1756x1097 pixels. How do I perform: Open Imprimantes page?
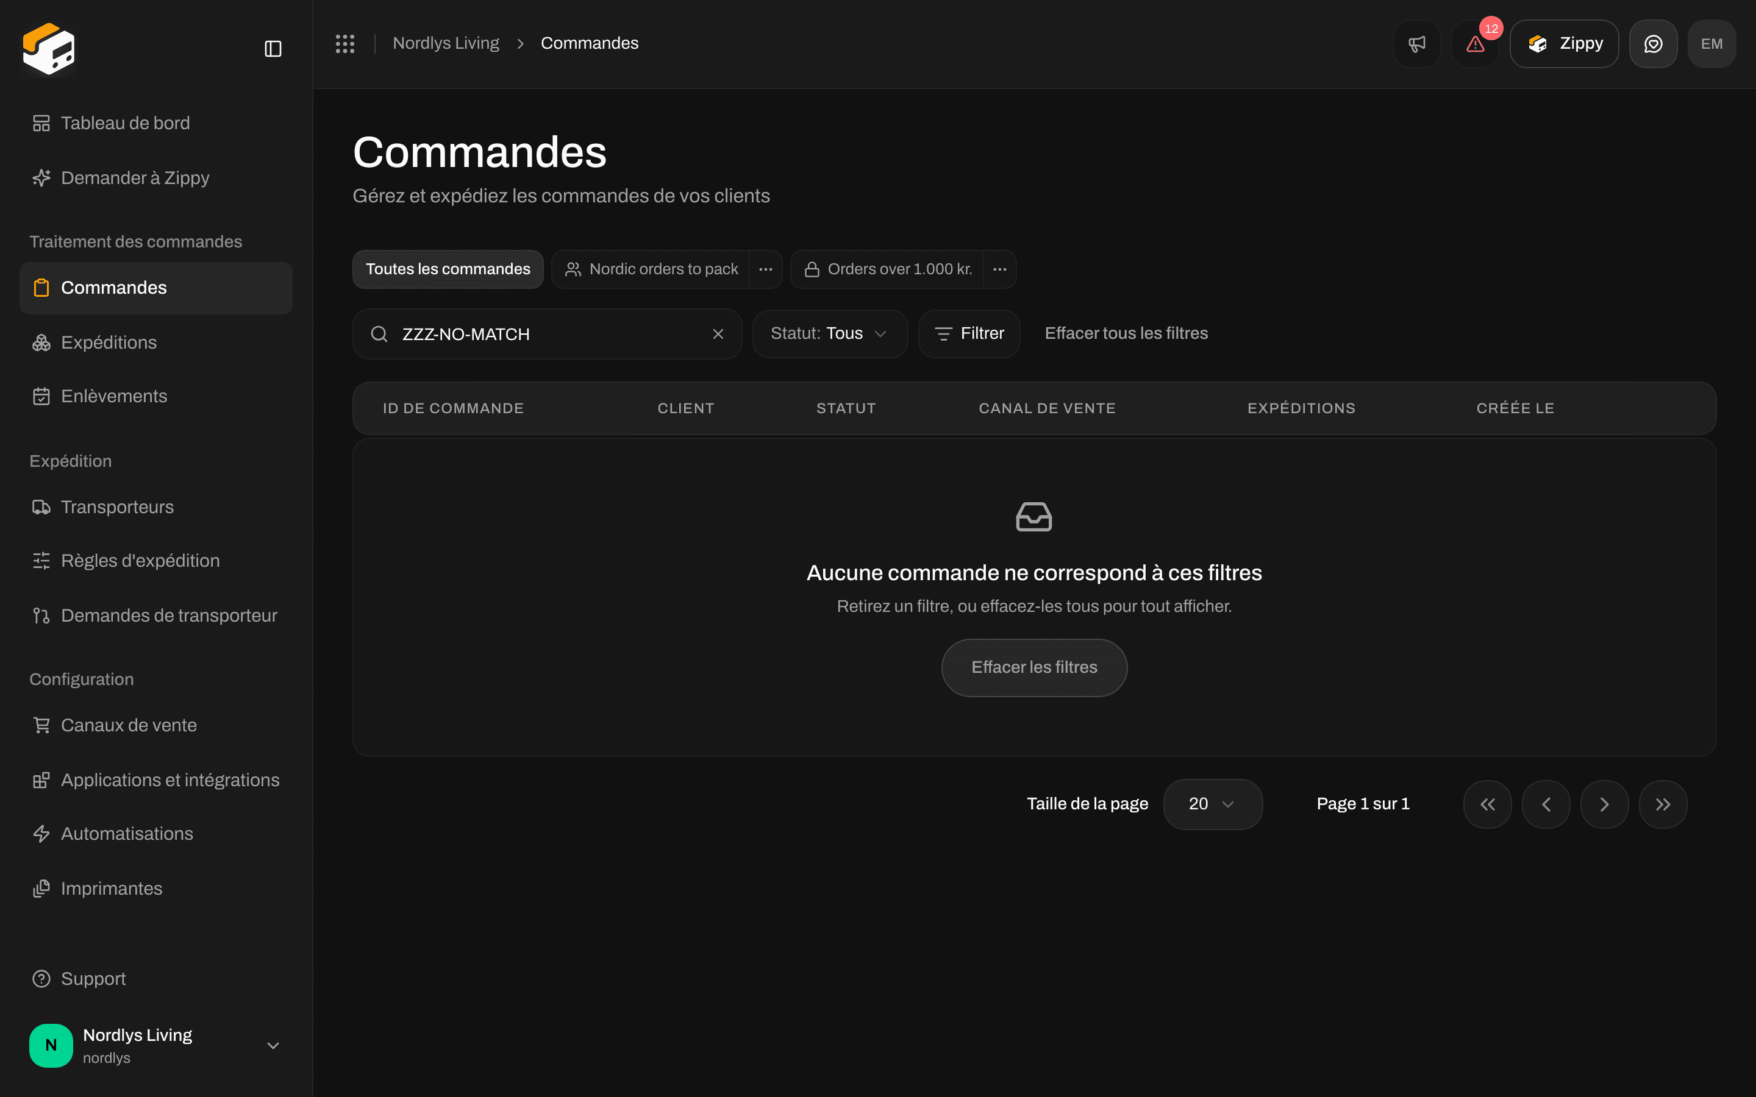pos(156,889)
